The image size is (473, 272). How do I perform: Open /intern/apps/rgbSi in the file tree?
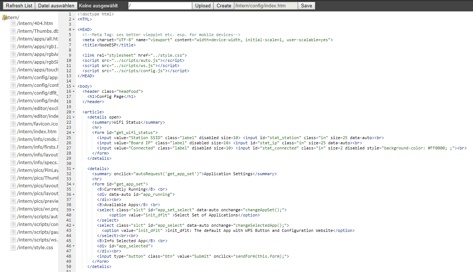pos(38,62)
